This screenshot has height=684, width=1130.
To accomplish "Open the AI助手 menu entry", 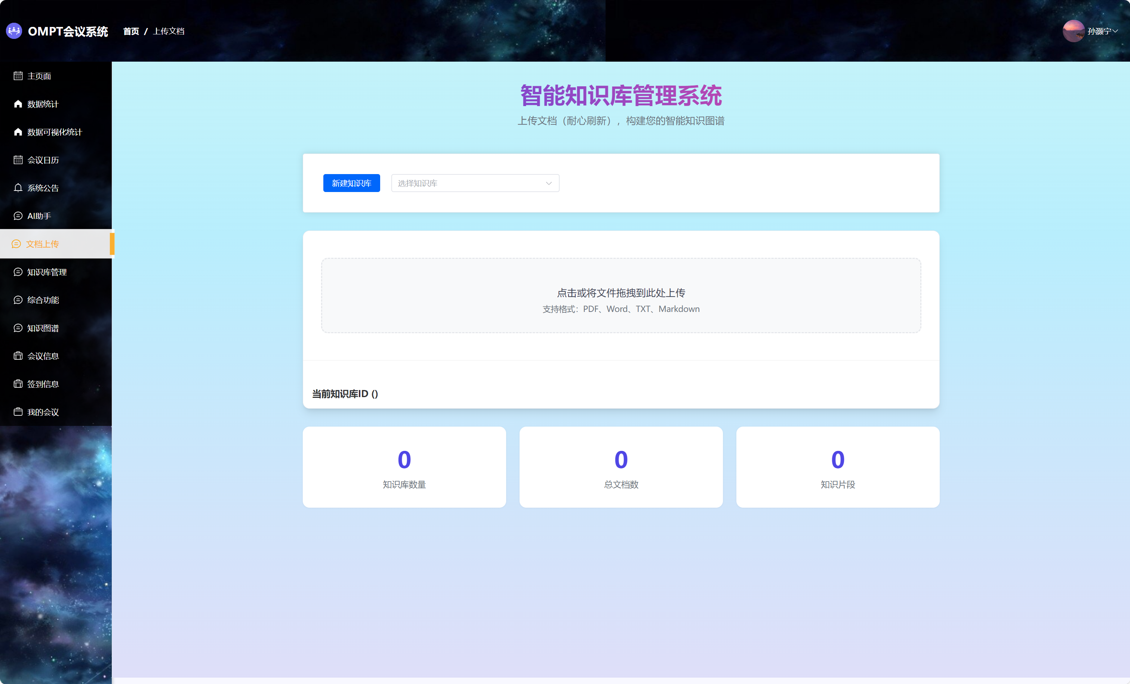I will pos(56,216).
